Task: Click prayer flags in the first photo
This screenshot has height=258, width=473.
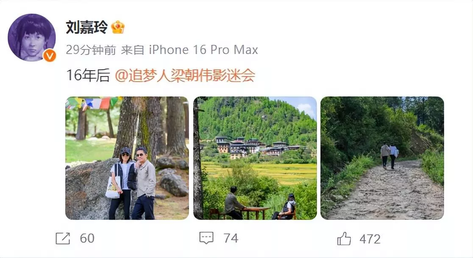Action: point(93,103)
